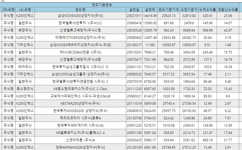The width and height of the screenshot is (242, 150).
Task: Select fund 한국투자KINDEX200 상장지수(주식)
Action: click(80, 111)
